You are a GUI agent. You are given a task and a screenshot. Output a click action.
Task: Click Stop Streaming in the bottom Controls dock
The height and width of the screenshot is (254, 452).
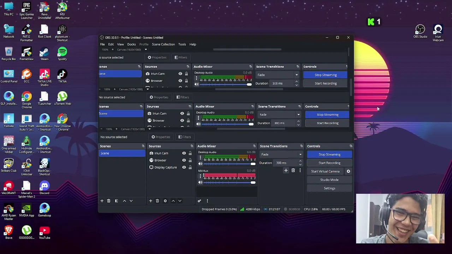329,155
